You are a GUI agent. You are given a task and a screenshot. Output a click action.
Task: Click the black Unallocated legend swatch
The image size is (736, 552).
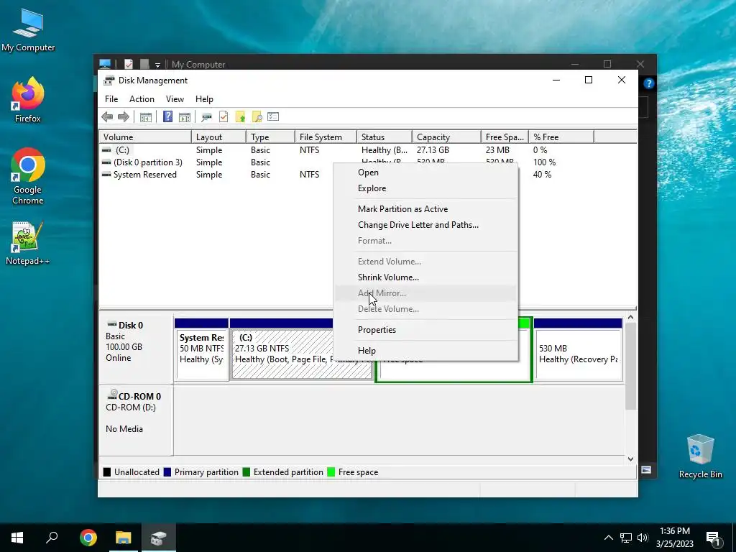[x=107, y=472]
